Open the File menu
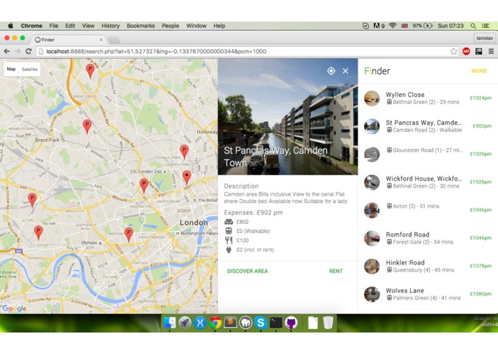Screen dimensions: 498x354 (x=53, y=26)
